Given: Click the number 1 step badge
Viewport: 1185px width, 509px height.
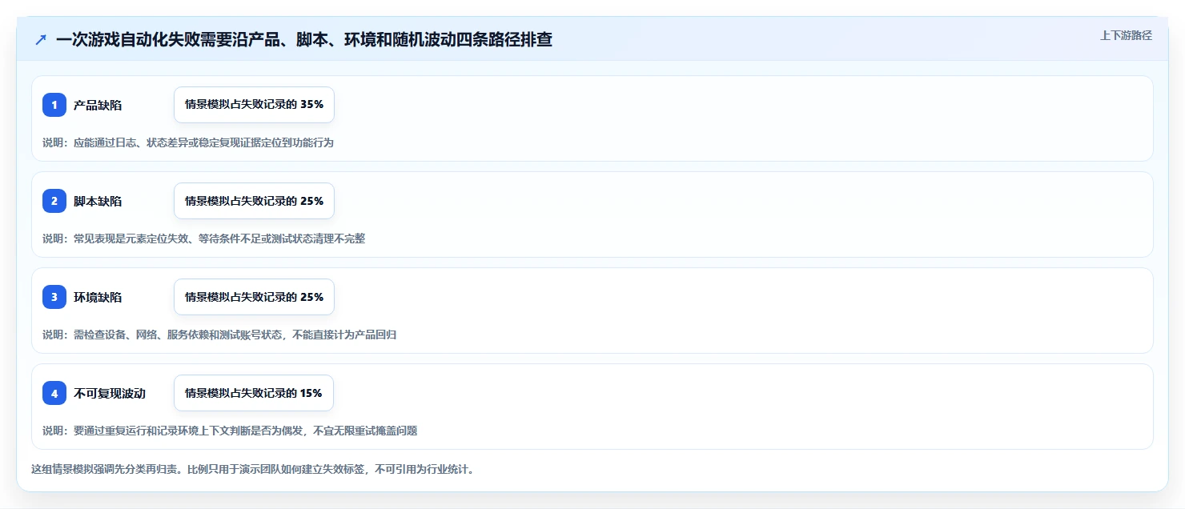Looking at the screenshot, I should (54, 105).
